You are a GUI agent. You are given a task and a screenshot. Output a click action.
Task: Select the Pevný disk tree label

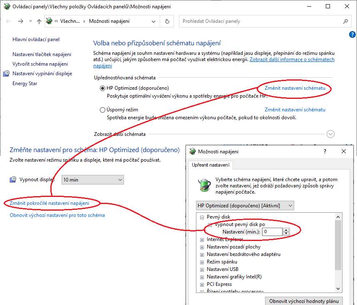pyautogui.click(x=218, y=217)
